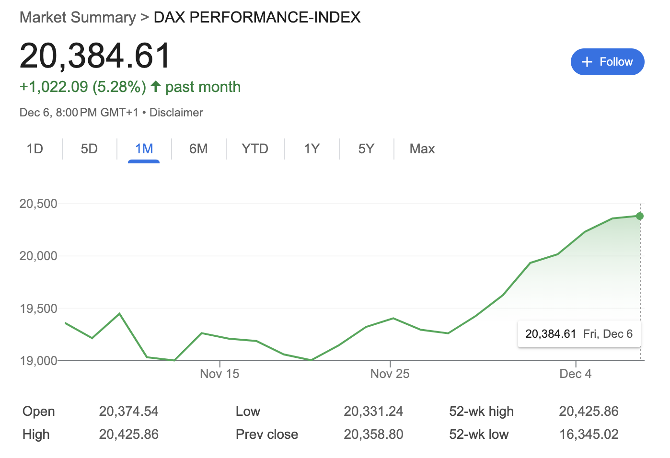Image resolution: width=670 pixels, height=458 pixels.
Task: Click the Dec 4 axis tick label
Action: point(575,374)
